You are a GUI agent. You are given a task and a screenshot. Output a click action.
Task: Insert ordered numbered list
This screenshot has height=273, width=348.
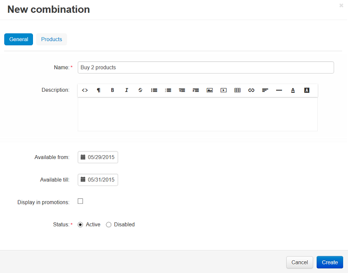(168, 90)
